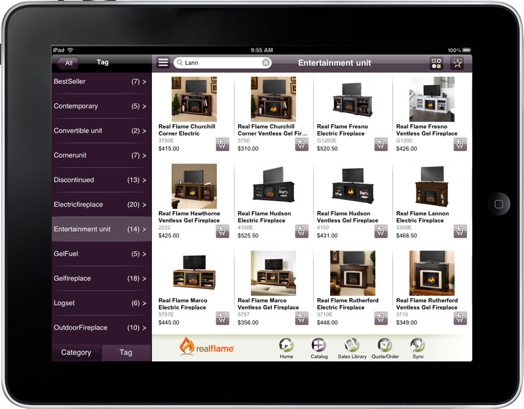The height and width of the screenshot is (409, 524).
Task: Open Churchill Corner Electric product thumbnail
Action: point(194,99)
